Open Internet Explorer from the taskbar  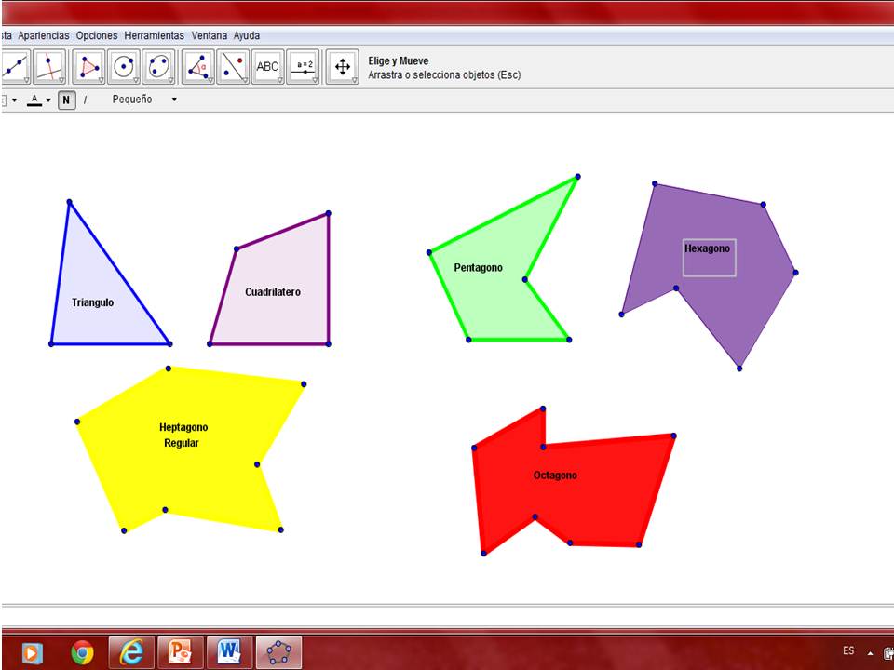coord(131,652)
